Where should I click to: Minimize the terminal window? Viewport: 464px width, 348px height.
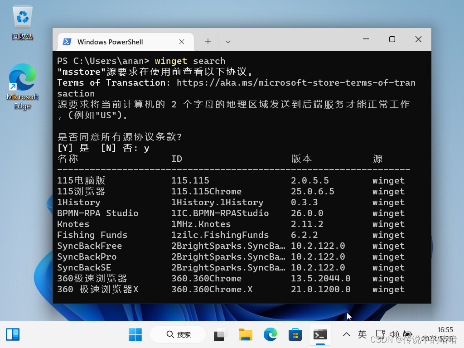(366, 39)
